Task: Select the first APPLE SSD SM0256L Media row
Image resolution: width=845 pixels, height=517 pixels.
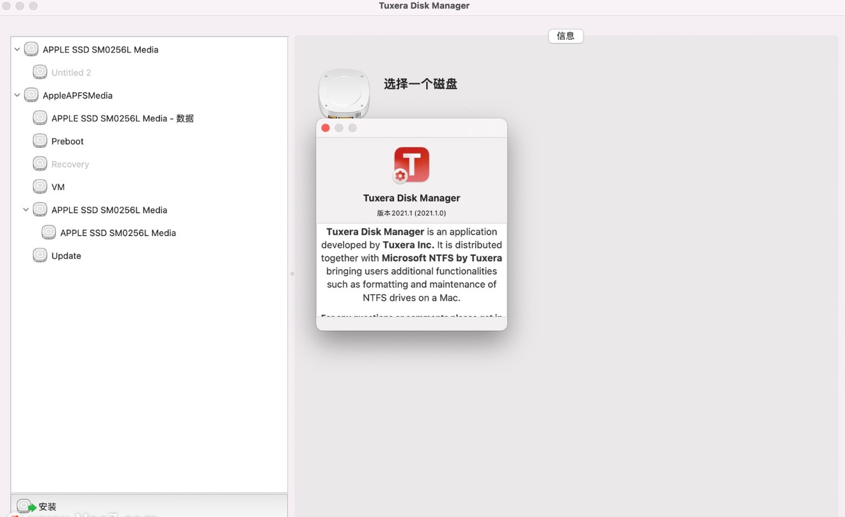Action: pyautogui.click(x=100, y=49)
